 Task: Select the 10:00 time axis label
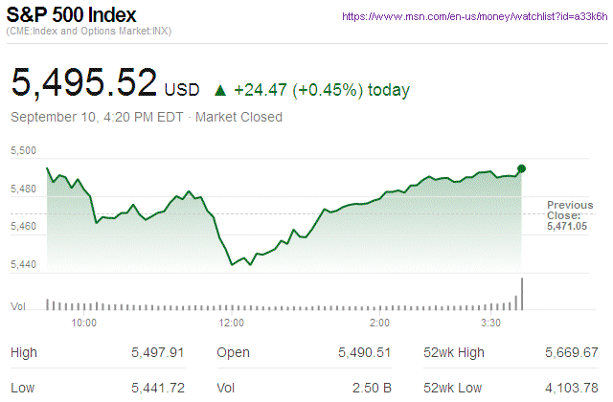(84, 323)
